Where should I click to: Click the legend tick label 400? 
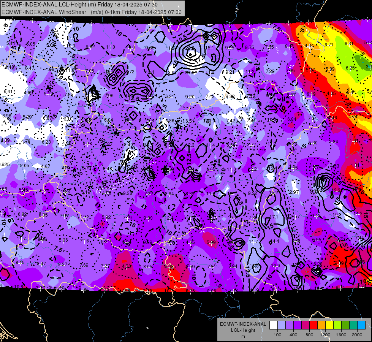tap(293, 335)
